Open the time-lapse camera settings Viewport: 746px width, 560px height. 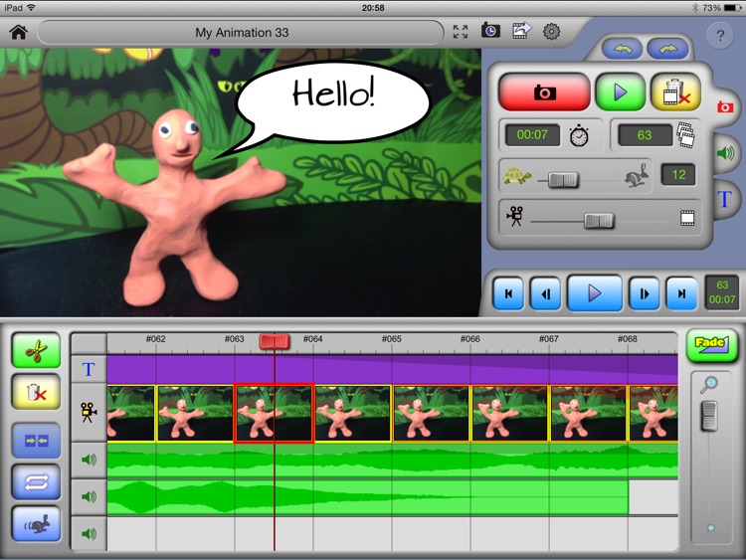tap(490, 32)
